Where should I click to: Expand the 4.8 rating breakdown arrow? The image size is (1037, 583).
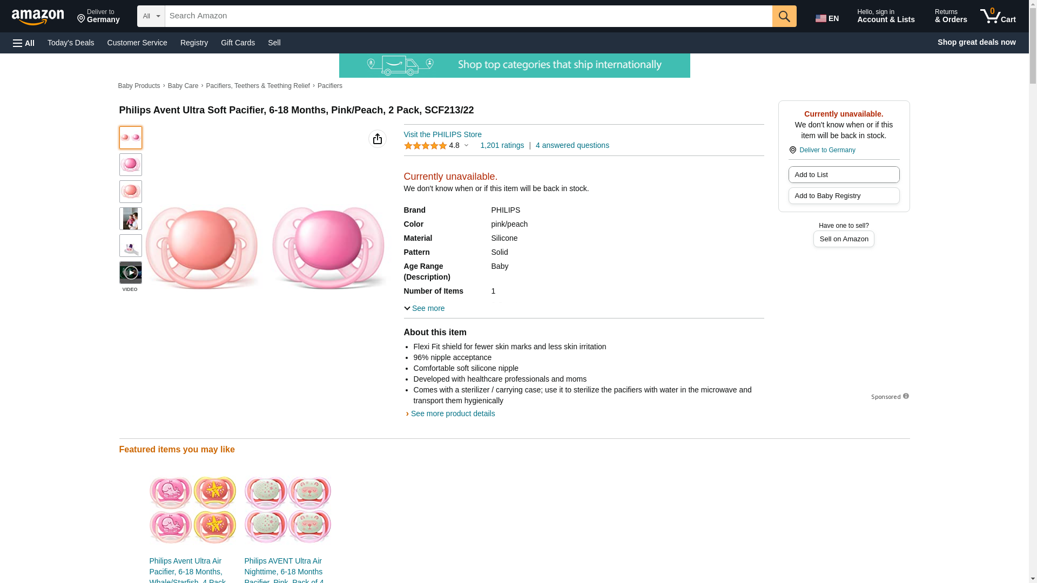[x=466, y=145]
